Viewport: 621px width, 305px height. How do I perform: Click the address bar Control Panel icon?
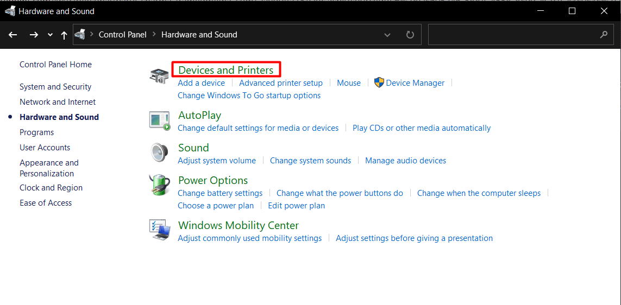pyautogui.click(x=80, y=34)
